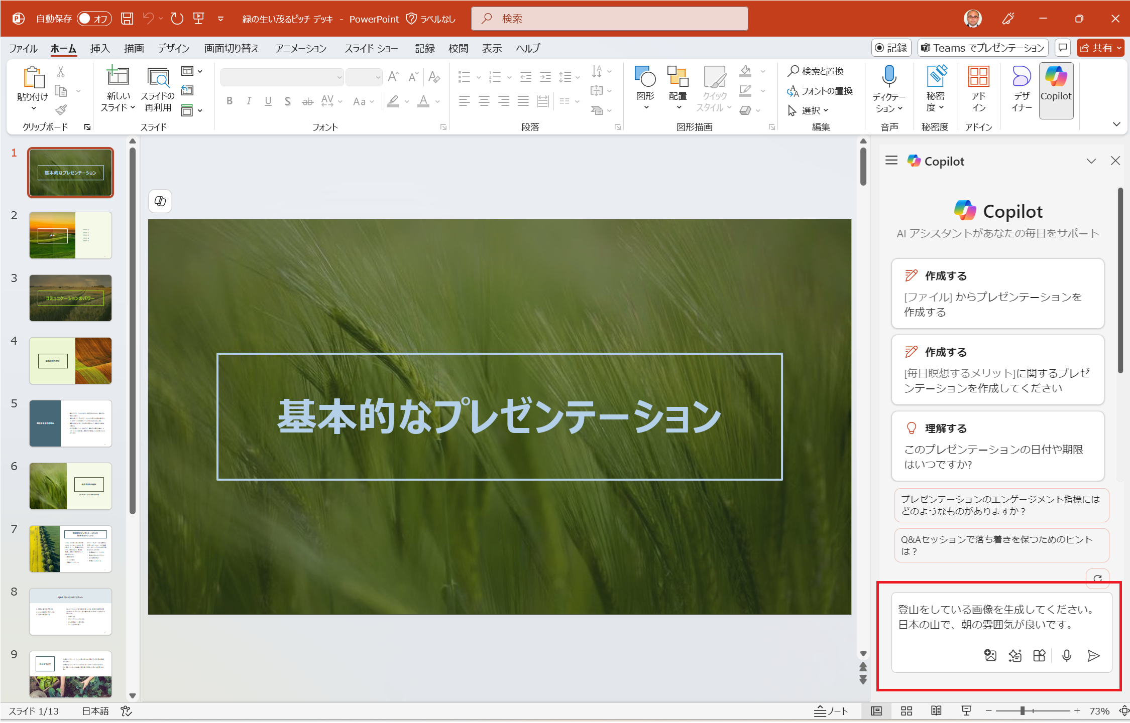Open the Sensitivity label tool
This screenshot has height=723, width=1130.
coord(936,88)
